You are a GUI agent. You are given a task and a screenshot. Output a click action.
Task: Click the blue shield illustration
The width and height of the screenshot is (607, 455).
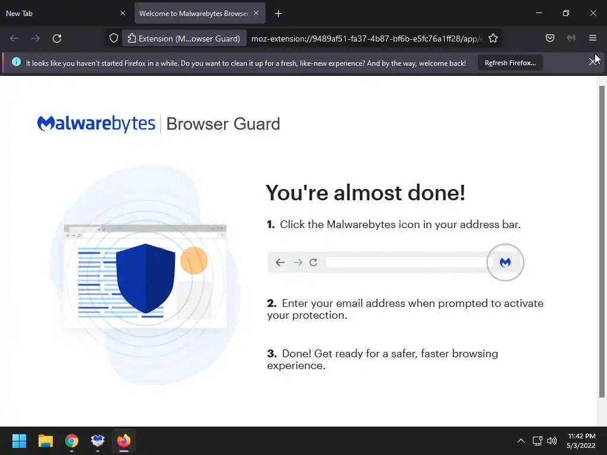coord(146,278)
